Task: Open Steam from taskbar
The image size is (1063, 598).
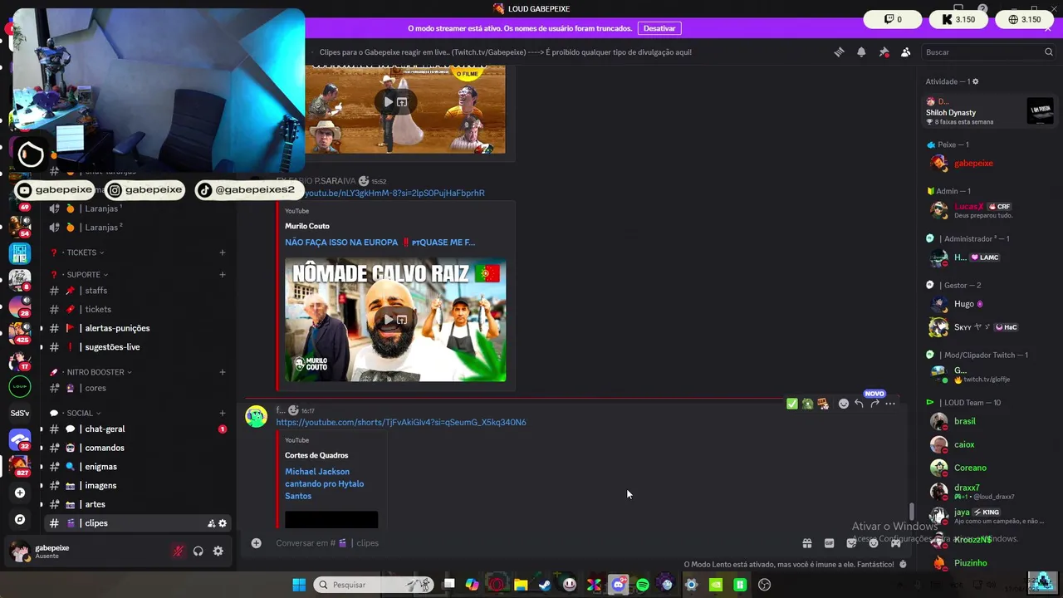Action: click(545, 585)
